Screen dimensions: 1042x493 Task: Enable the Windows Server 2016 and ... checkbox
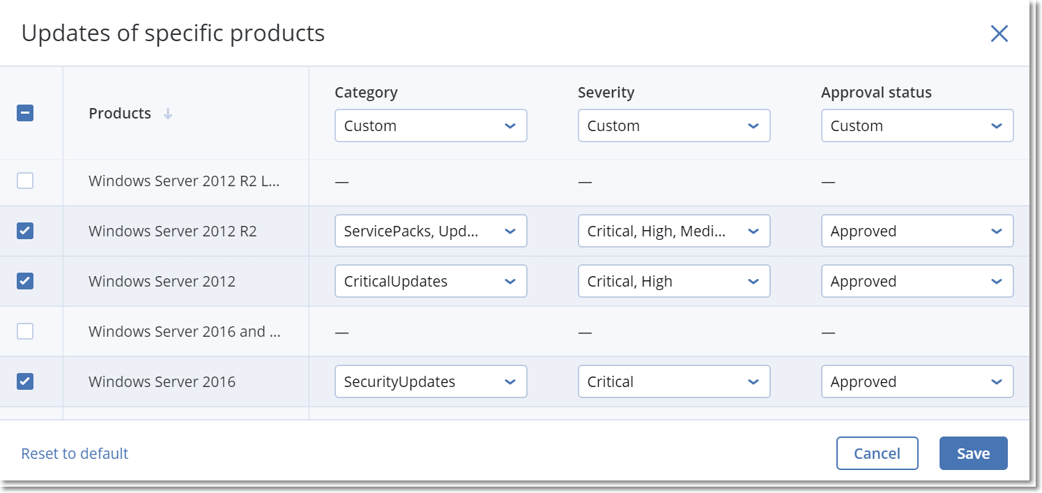[x=25, y=331]
